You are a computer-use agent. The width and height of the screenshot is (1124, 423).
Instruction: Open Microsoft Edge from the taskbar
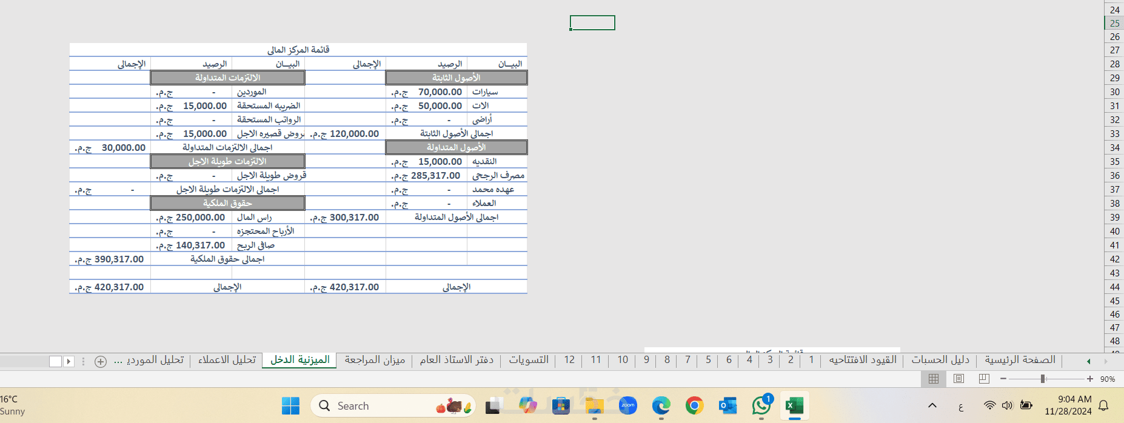click(x=661, y=406)
